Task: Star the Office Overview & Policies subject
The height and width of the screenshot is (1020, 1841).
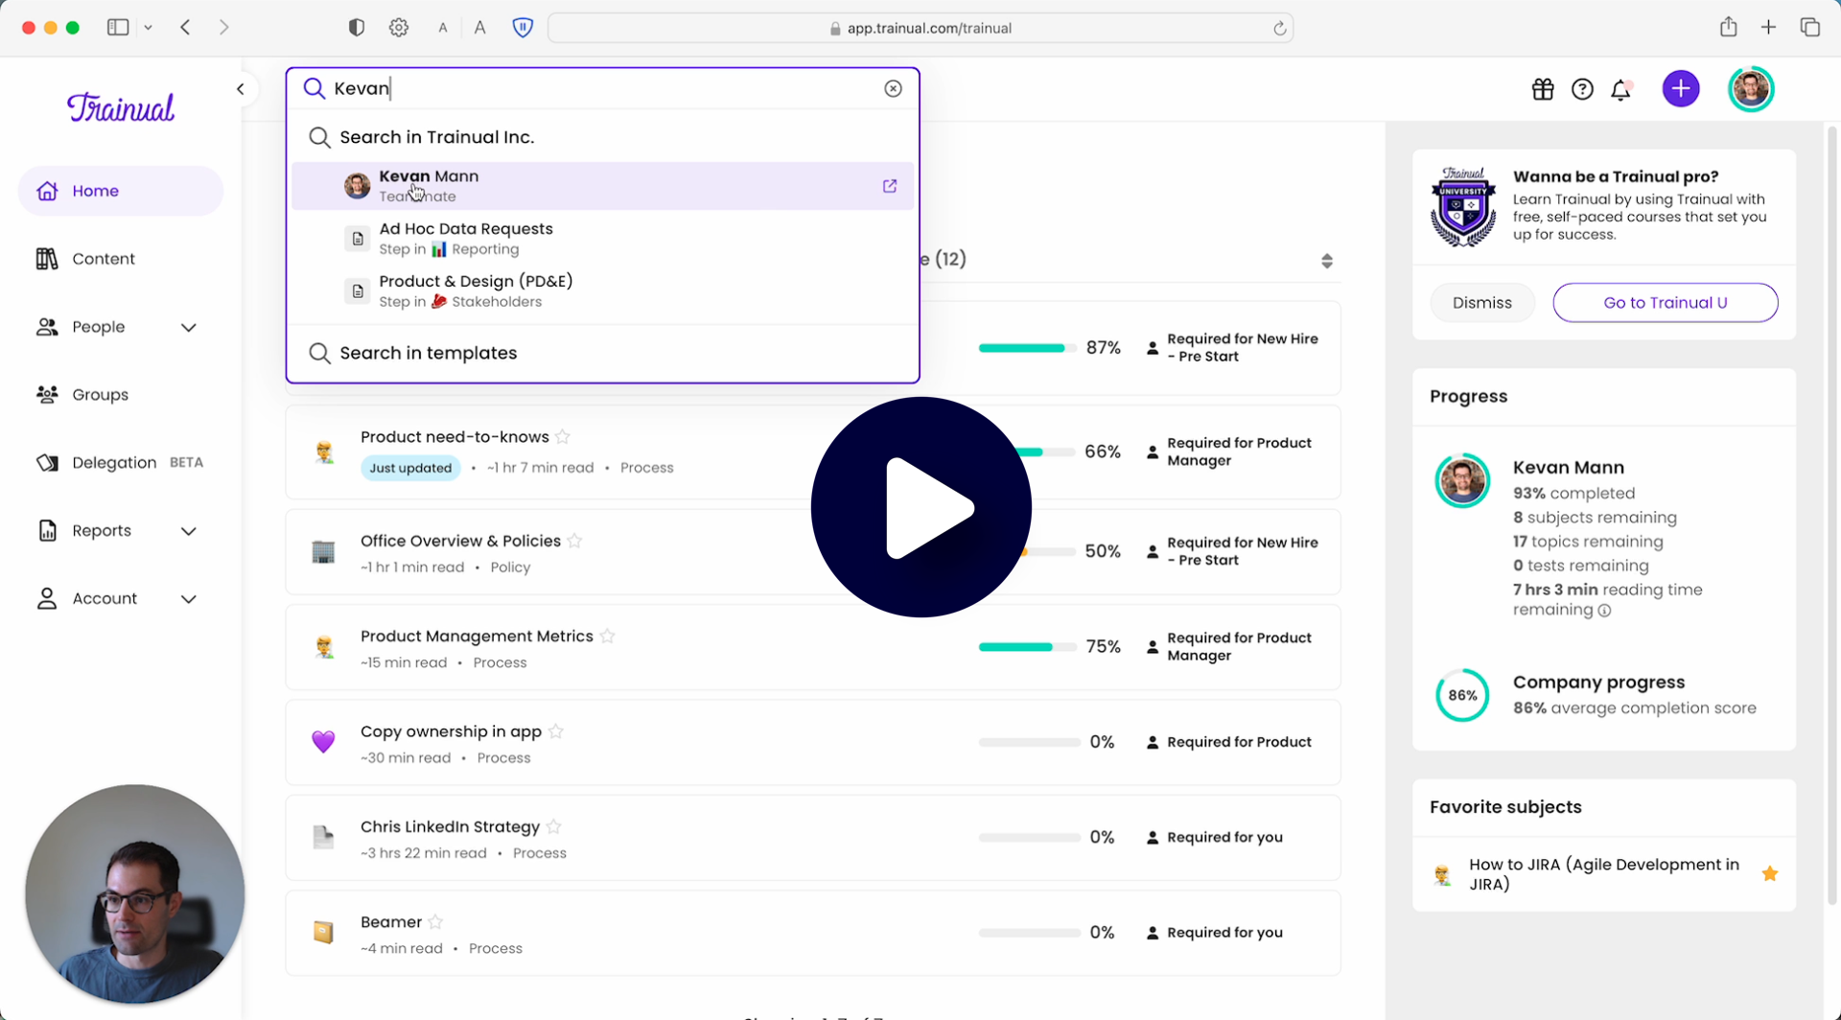Action: (x=576, y=540)
